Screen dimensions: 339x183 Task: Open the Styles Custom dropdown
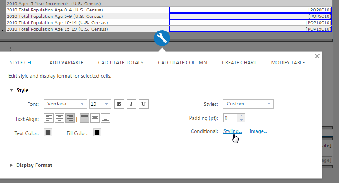coord(248,104)
